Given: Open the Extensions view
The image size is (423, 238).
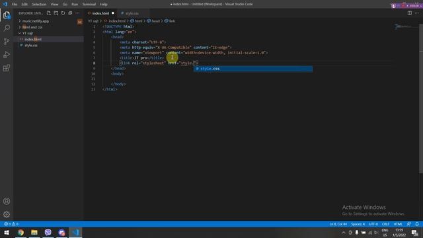Looking at the screenshot, I should tap(7, 67).
